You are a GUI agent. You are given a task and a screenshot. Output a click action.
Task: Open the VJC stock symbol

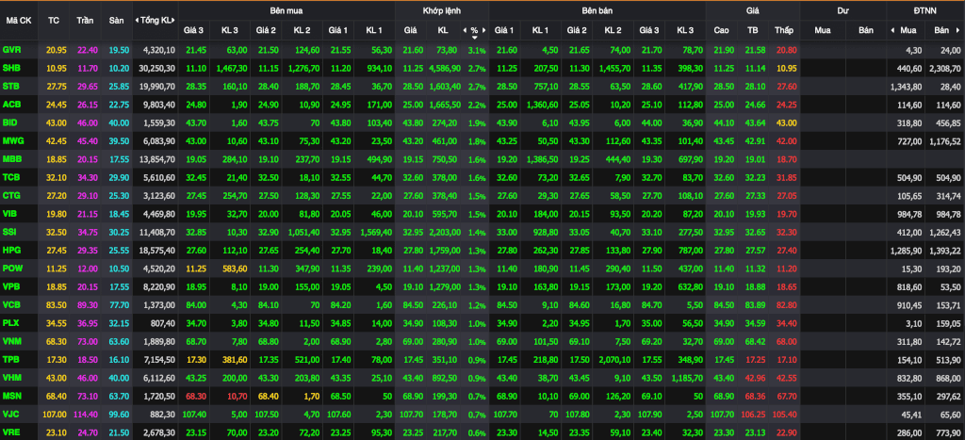pos(11,414)
